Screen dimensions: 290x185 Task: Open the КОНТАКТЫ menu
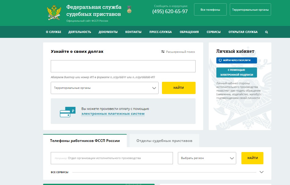pos(133,32)
